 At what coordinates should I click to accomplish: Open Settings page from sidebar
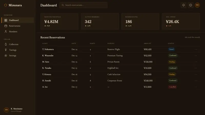(17, 55)
